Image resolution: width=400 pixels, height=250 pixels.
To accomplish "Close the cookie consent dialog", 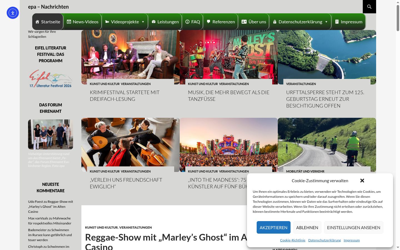I will click(x=362, y=181).
